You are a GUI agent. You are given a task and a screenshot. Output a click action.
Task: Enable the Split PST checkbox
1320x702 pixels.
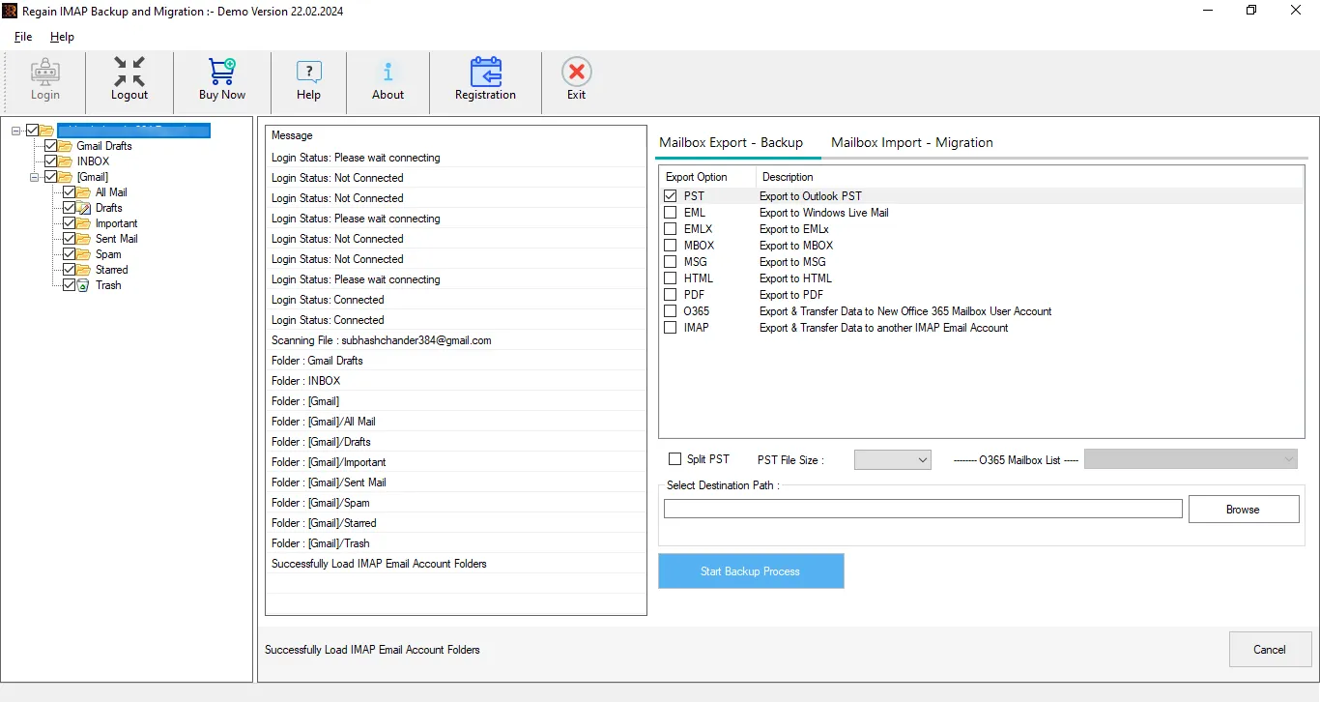click(x=675, y=459)
